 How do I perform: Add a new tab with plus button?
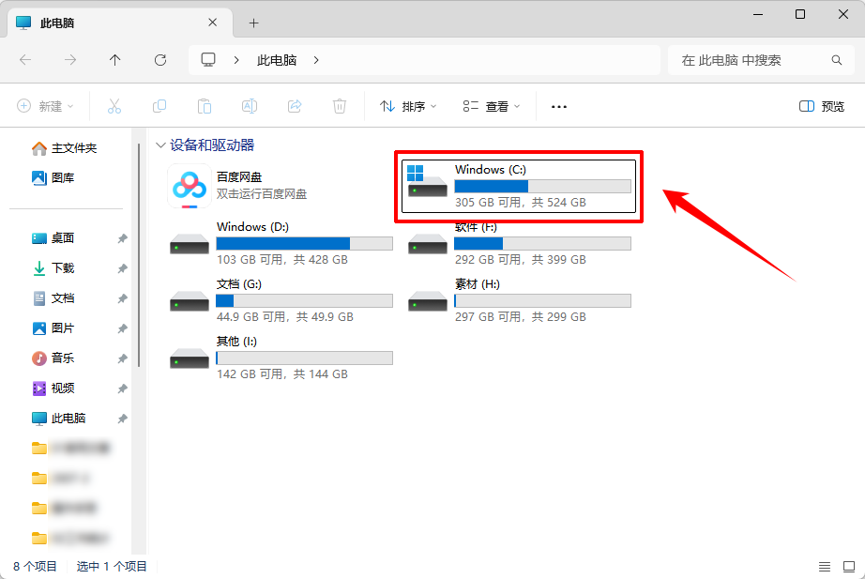pos(253,23)
